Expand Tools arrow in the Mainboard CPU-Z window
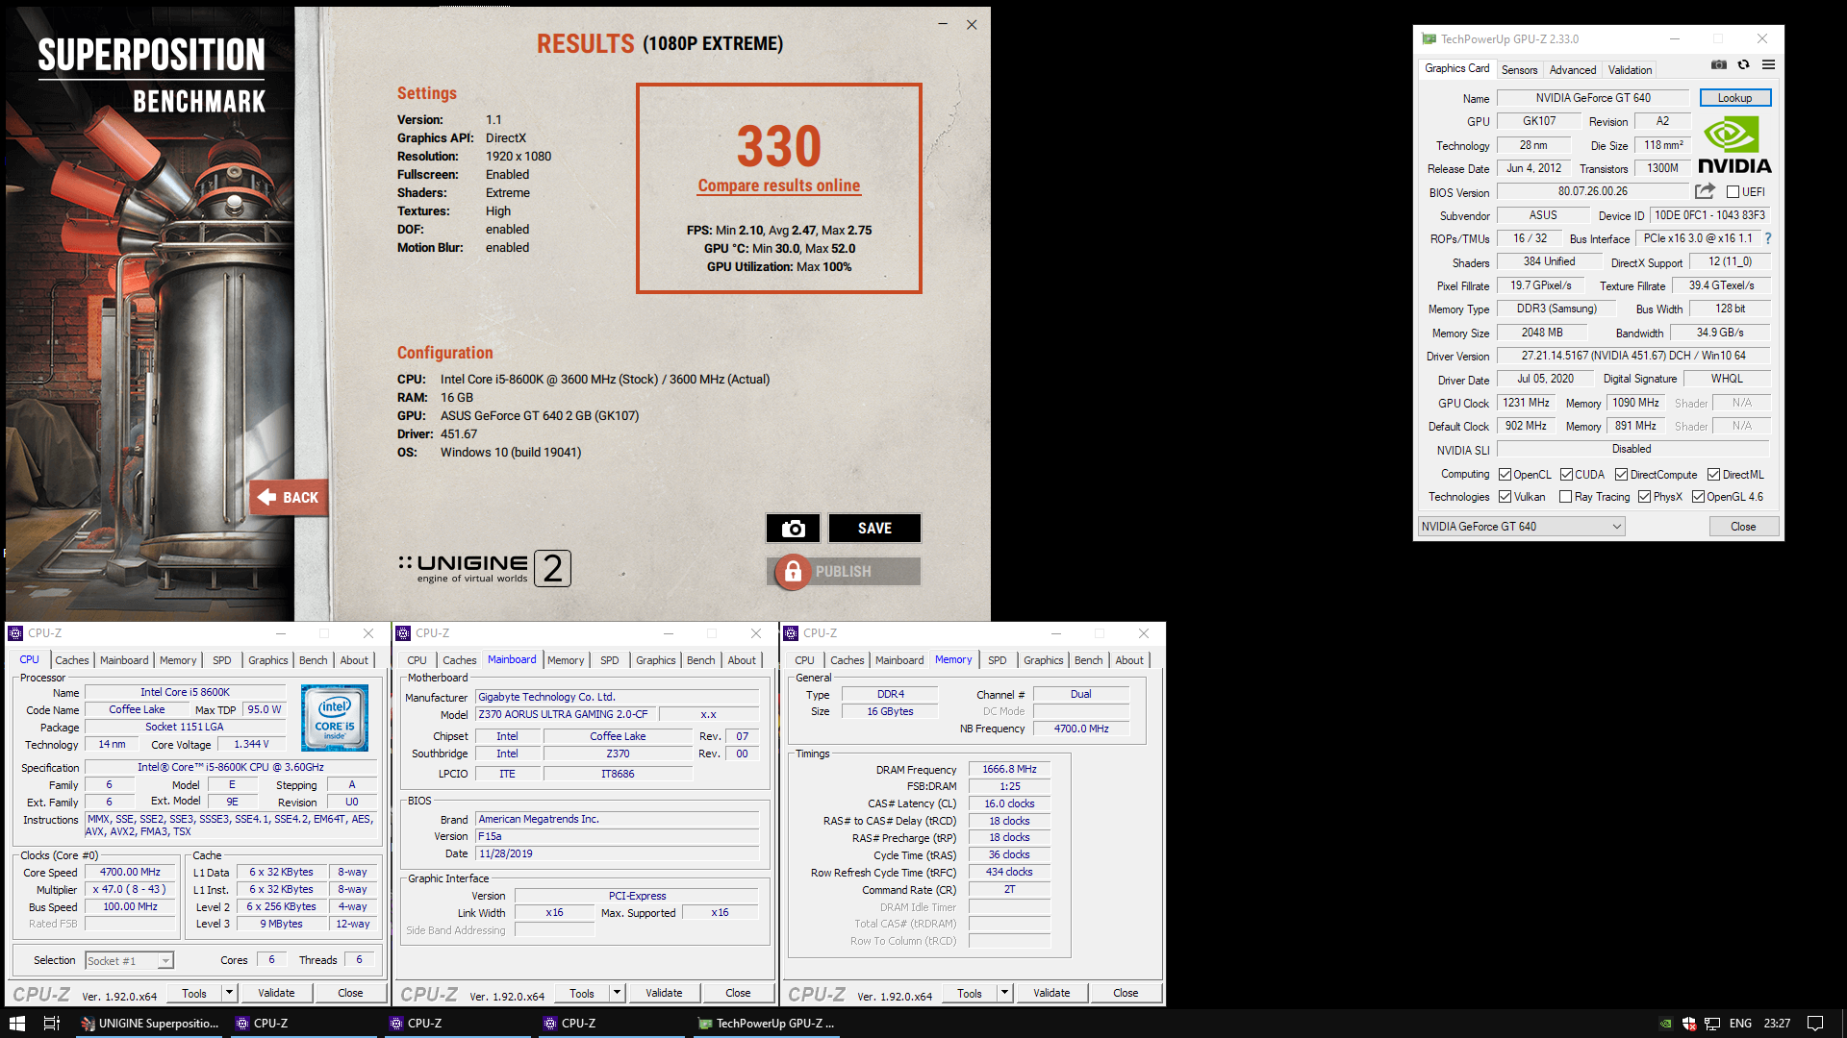 click(617, 993)
